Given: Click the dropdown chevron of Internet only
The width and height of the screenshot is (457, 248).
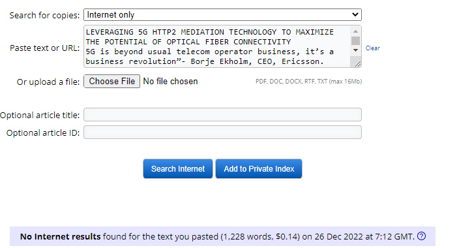Looking at the screenshot, I should (355, 14).
